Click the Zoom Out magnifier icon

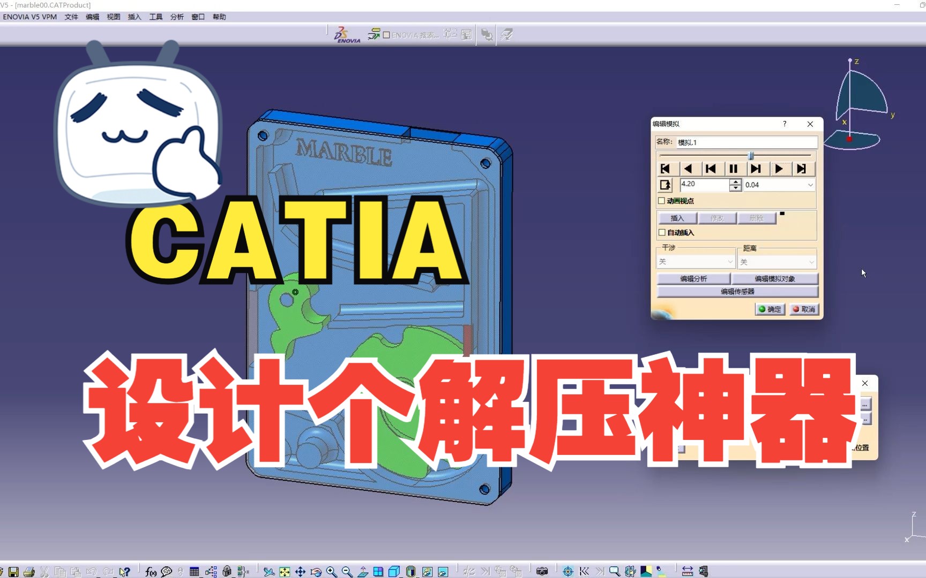(x=347, y=572)
